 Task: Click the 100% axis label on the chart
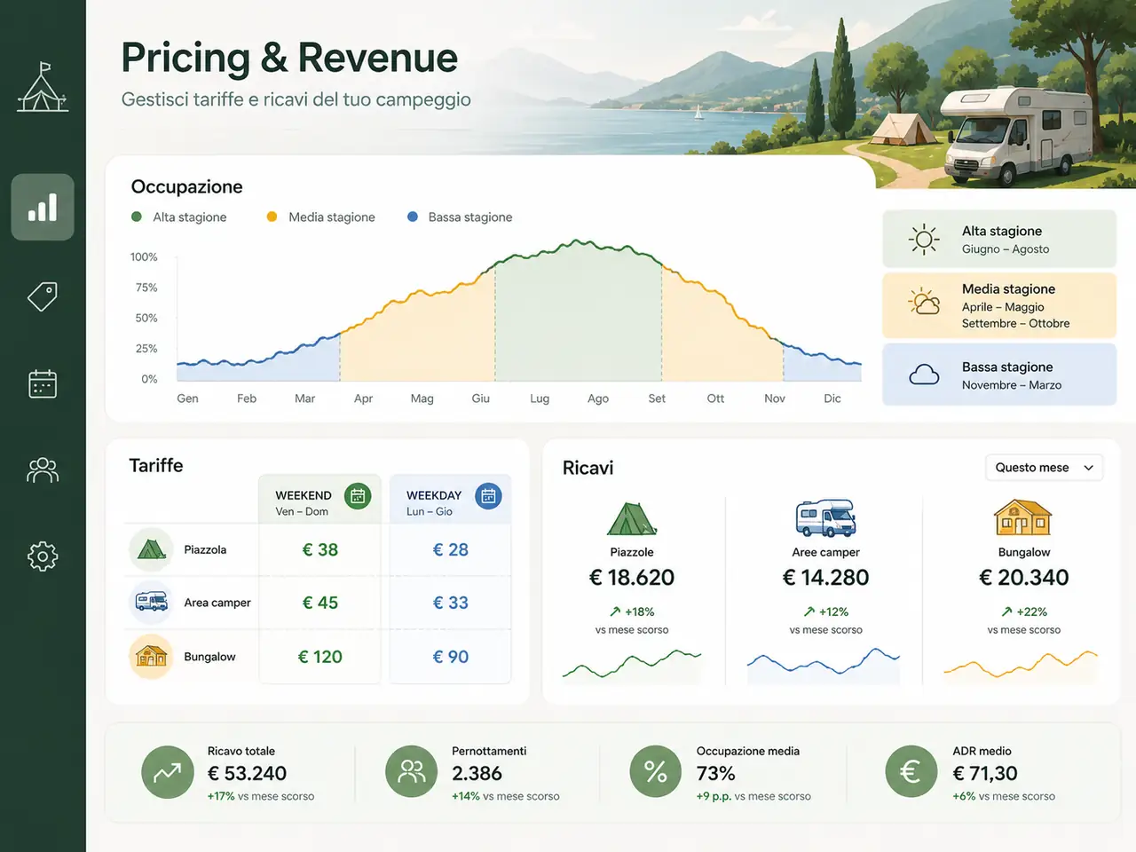pyautogui.click(x=144, y=257)
